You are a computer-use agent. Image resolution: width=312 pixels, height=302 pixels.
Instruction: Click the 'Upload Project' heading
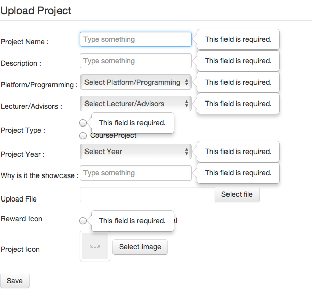[36, 10]
